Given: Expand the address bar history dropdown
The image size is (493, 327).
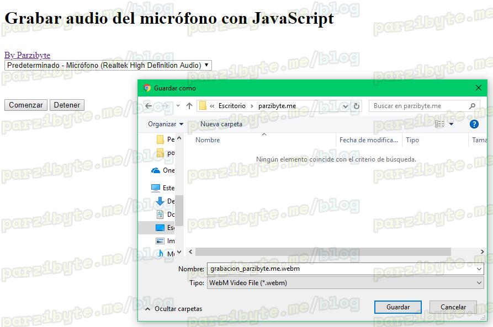Looking at the screenshot, I should pyautogui.click(x=345, y=106).
